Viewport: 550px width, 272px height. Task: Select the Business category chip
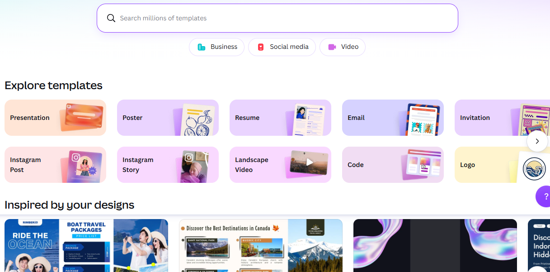(216, 47)
